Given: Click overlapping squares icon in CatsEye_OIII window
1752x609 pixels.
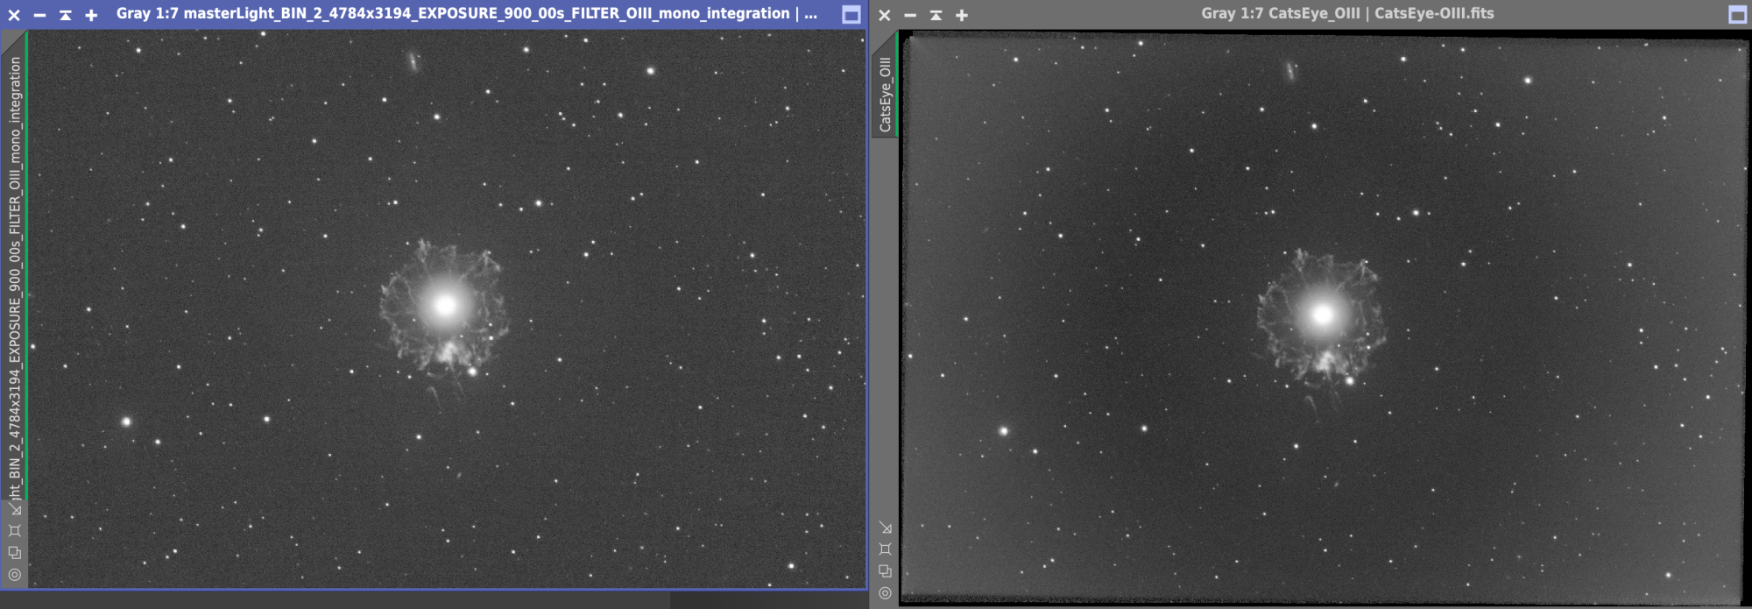Looking at the screenshot, I should (886, 571).
